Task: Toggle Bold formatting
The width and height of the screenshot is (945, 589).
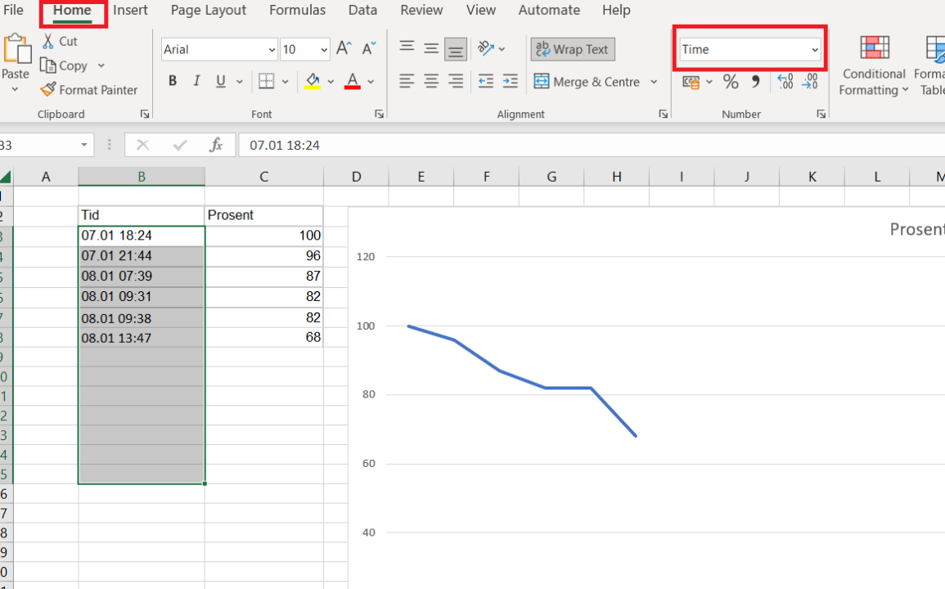Action: pyautogui.click(x=173, y=81)
